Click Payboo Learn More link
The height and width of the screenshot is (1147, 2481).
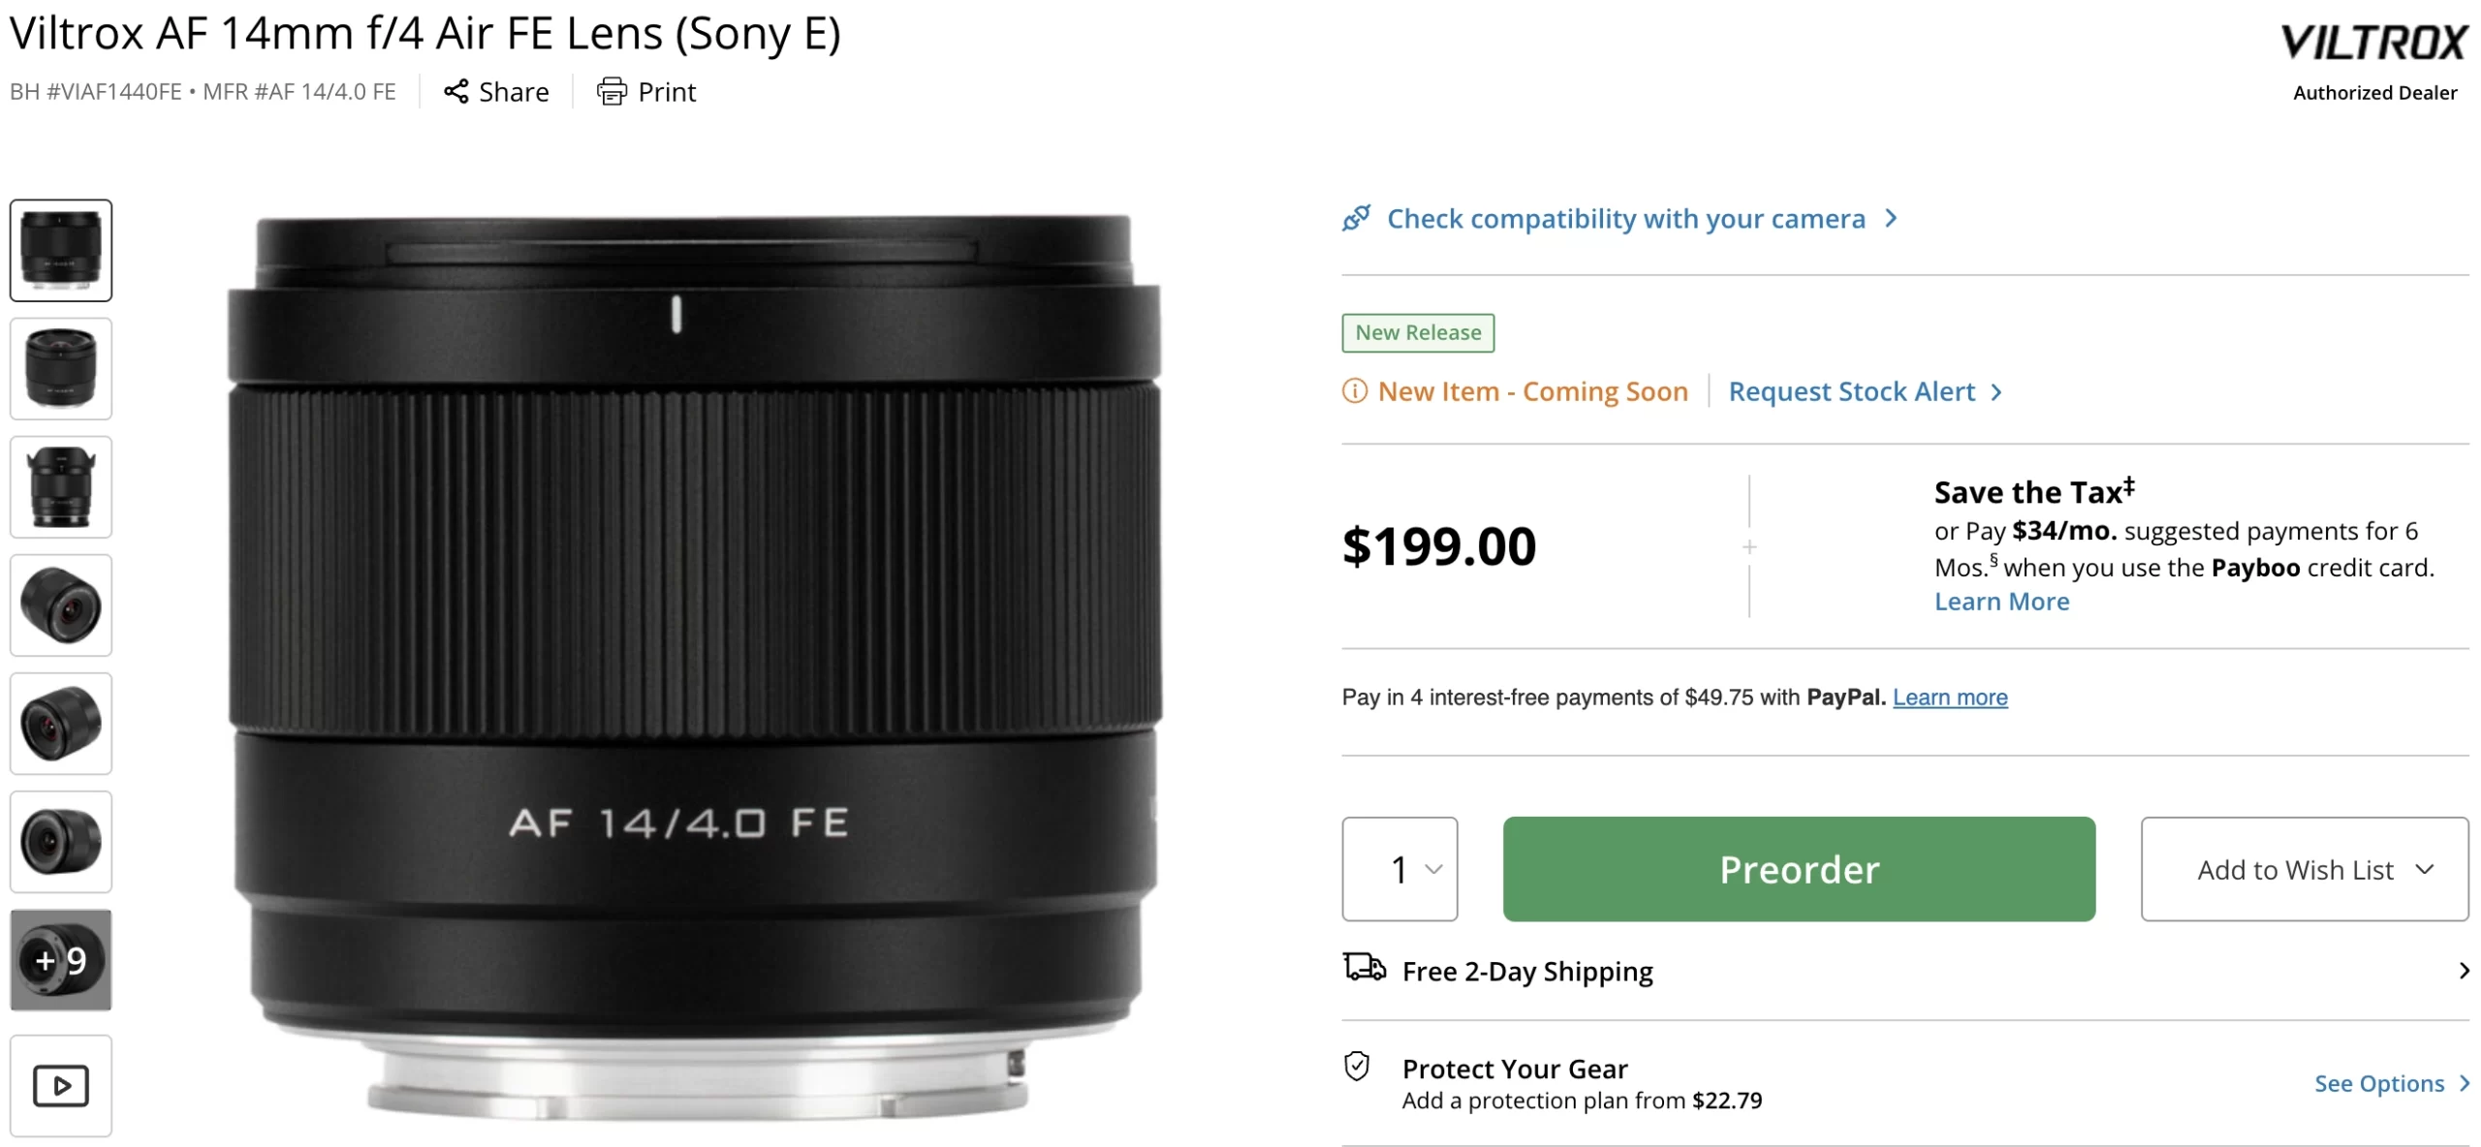coord(2001,602)
